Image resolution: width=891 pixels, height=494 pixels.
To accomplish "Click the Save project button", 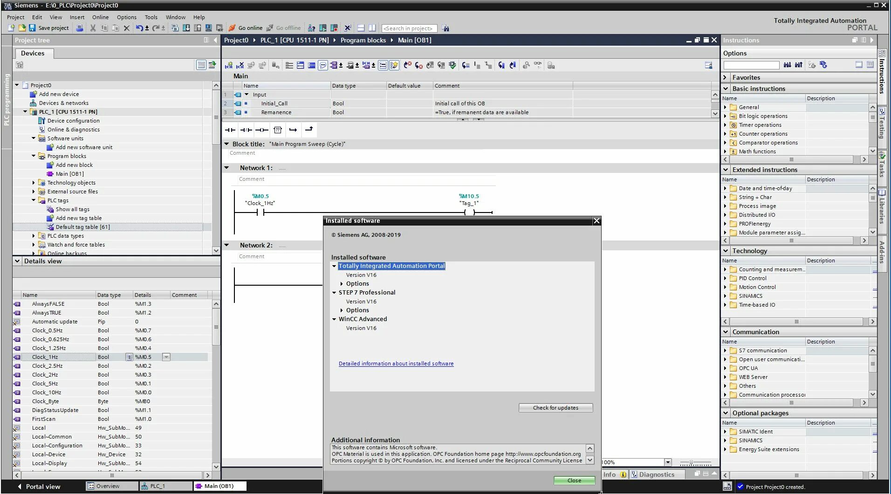I will click(x=49, y=28).
